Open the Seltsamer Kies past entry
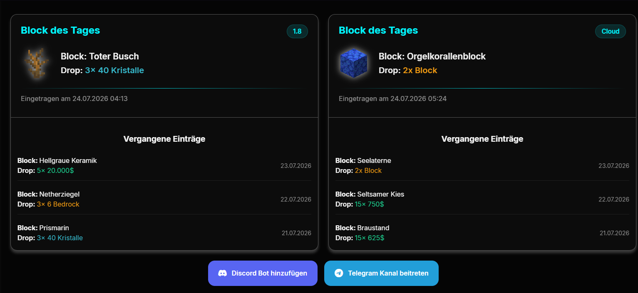 pyautogui.click(x=482, y=199)
